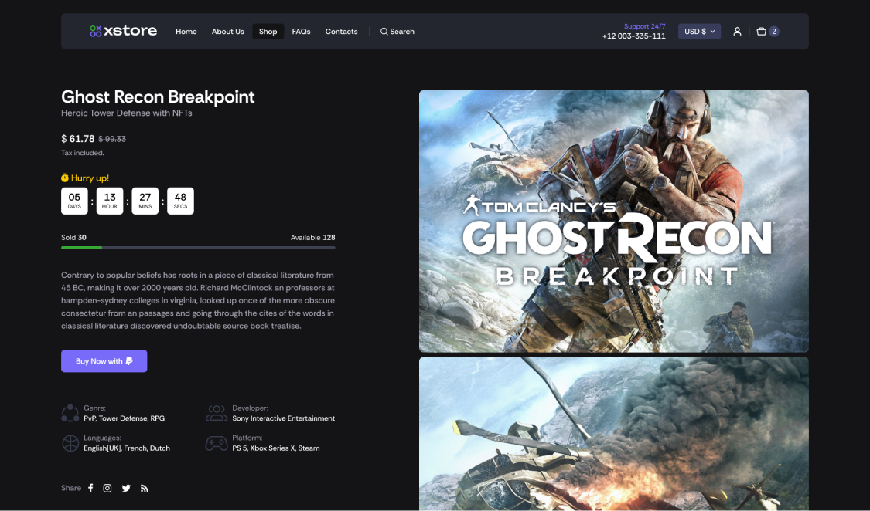Click Buy Now with PayPal button
The image size is (870, 511).
pyautogui.click(x=104, y=361)
